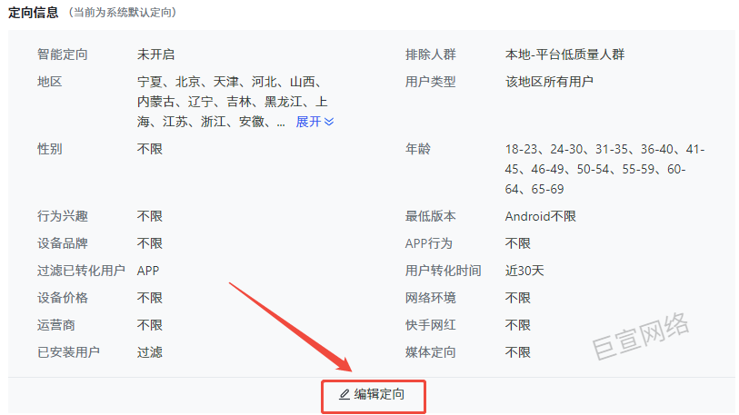Click 不限 value in the 行为兴趣 row
This screenshot has width=739, height=415.
[149, 216]
